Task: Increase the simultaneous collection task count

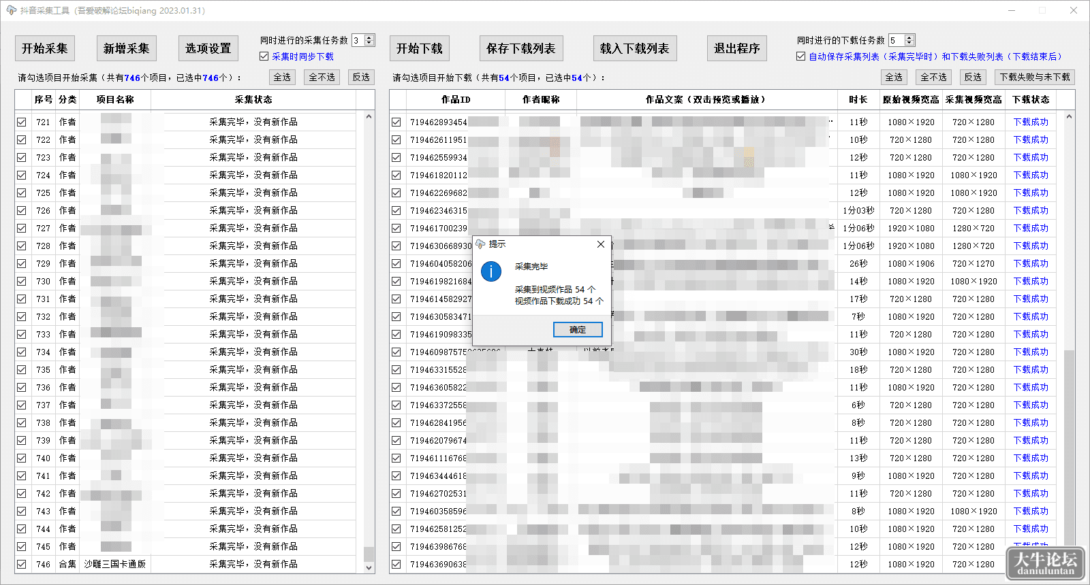Action: coord(369,37)
